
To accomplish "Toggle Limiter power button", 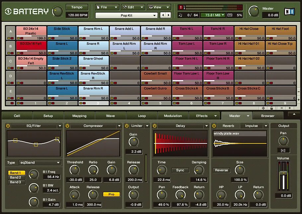I will coord(126,126).
